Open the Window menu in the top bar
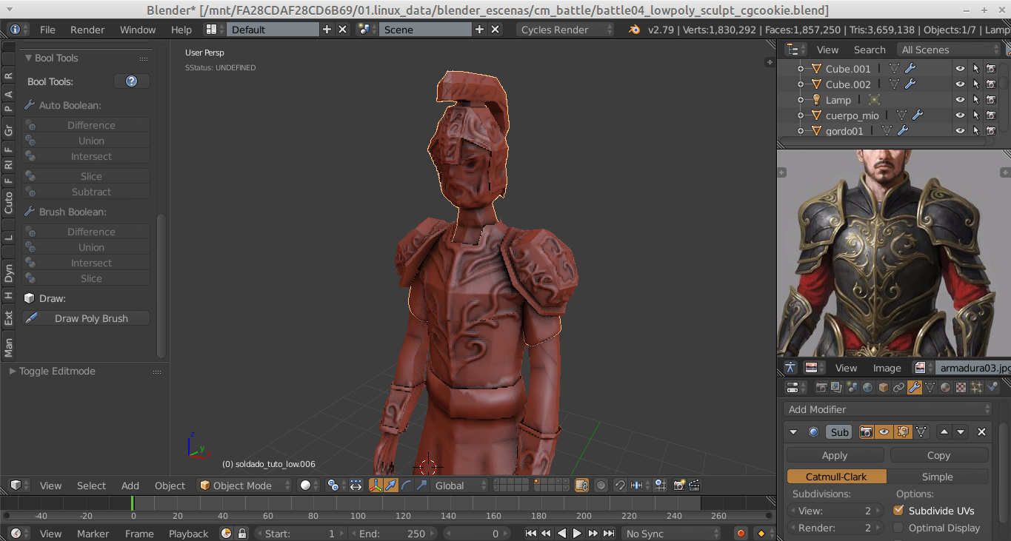The image size is (1011, 541). coord(138,30)
